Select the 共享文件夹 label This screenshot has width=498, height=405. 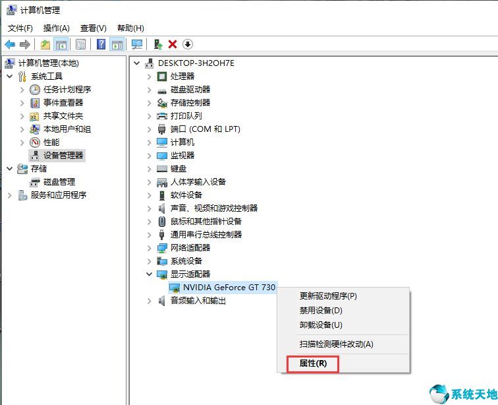click(63, 116)
